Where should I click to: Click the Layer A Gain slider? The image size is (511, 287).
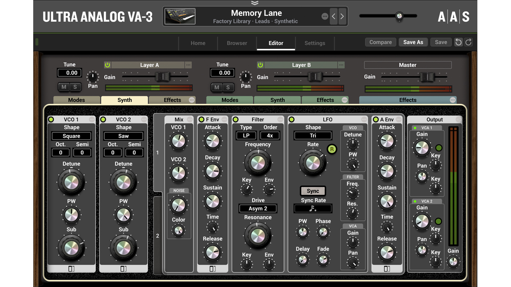pos(162,77)
